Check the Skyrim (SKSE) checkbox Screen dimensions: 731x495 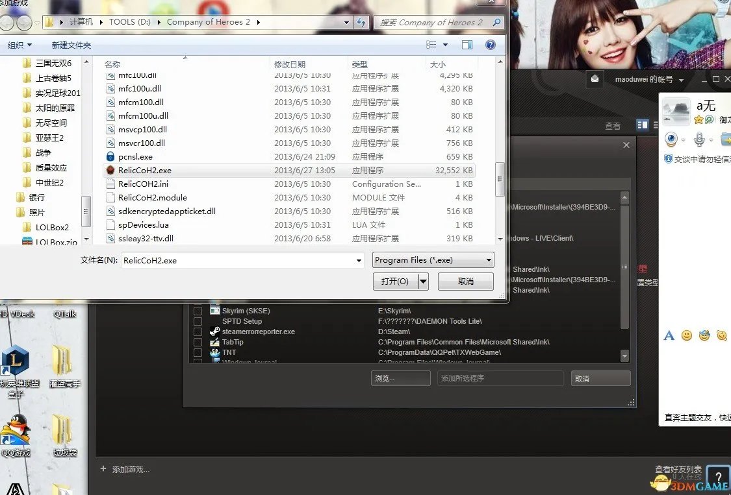(198, 311)
